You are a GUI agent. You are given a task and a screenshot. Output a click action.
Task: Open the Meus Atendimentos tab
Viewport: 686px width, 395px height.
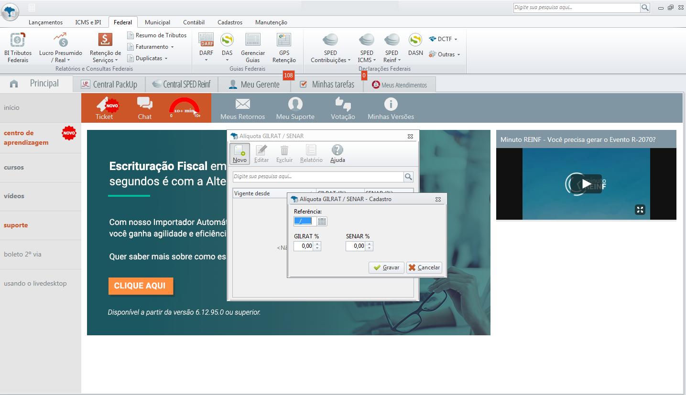pos(400,85)
